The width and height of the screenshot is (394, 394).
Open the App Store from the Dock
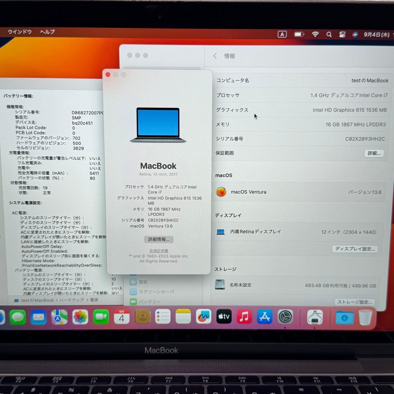pyautogui.click(x=264, y=317)
